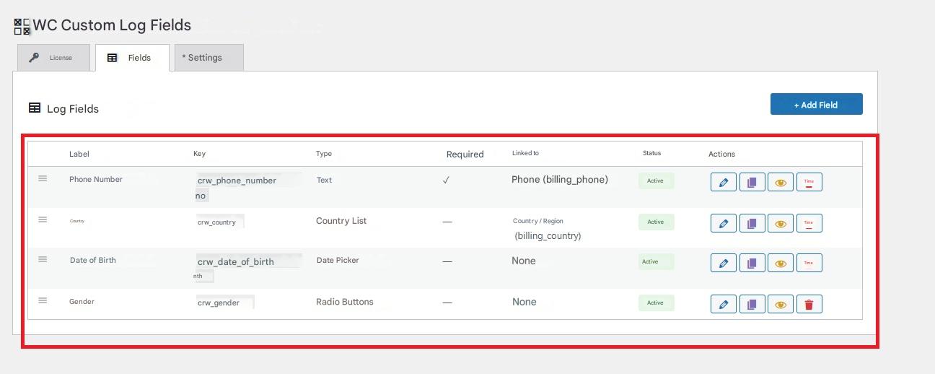Click the Active status of Gender row
Image resolution: width=935 pixels, height=374 pixels.
tap(656, 303)
